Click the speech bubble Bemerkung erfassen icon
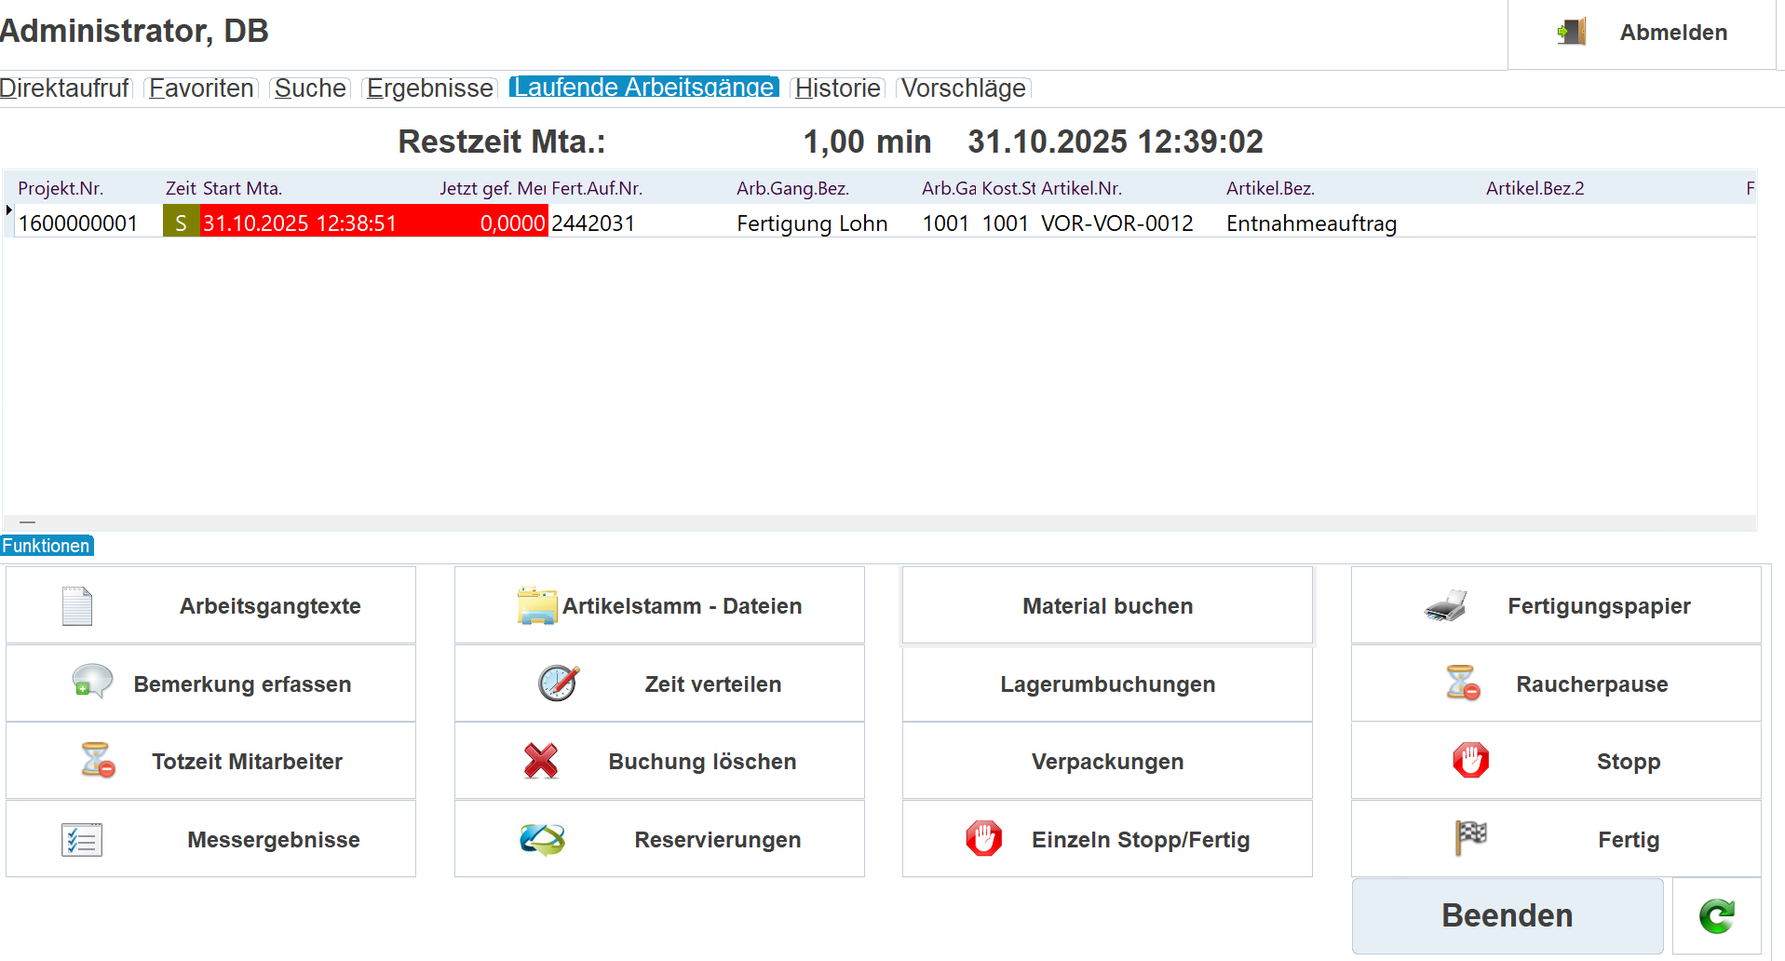This screenshot has width=1785, height=961. (92, 683)
